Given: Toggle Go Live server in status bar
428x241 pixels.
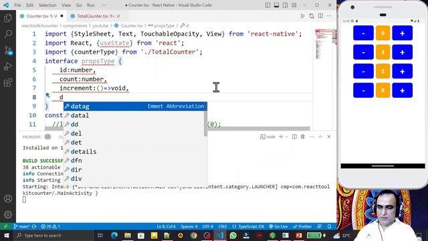Looking at the screenshot, I should 278,226.
